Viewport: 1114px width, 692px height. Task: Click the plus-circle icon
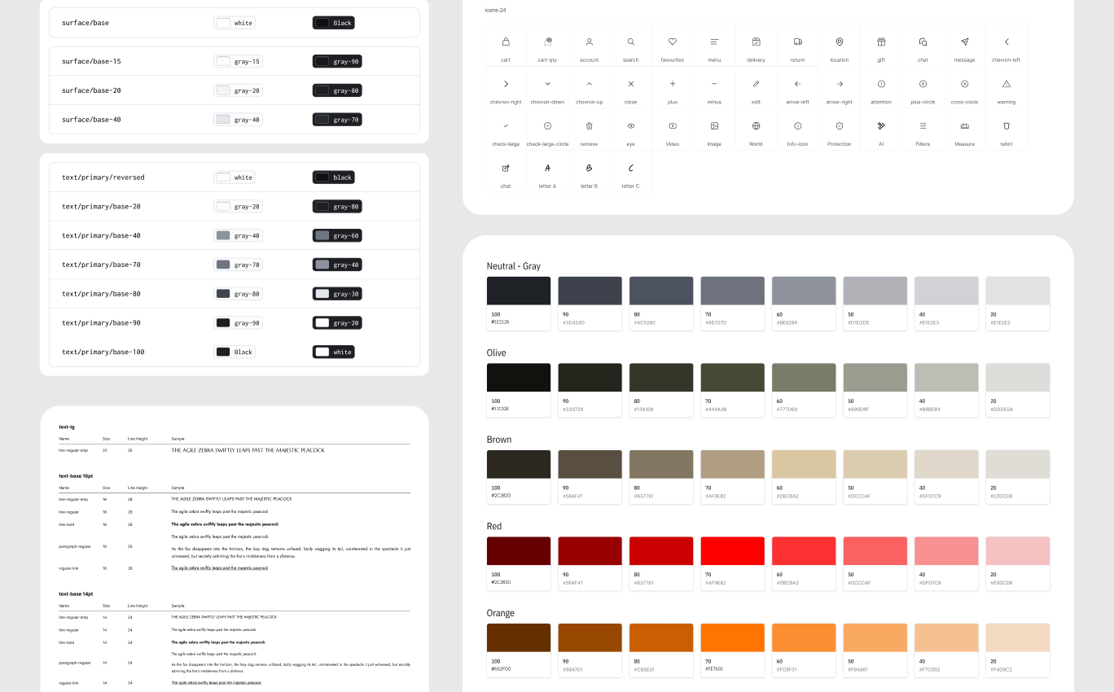tap(923, 84)
